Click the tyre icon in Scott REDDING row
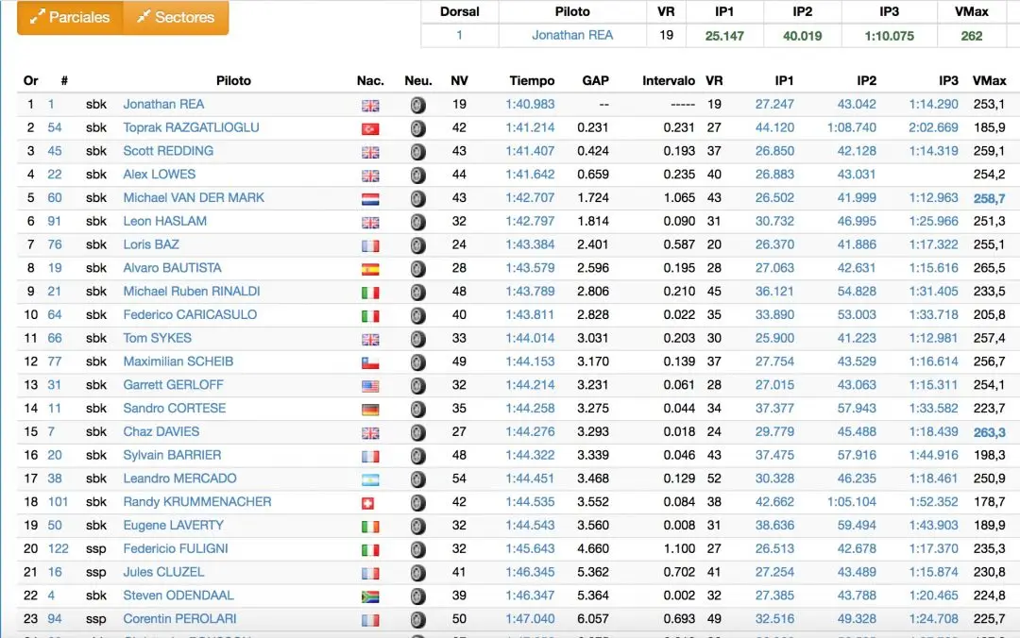 click(418, 152)
